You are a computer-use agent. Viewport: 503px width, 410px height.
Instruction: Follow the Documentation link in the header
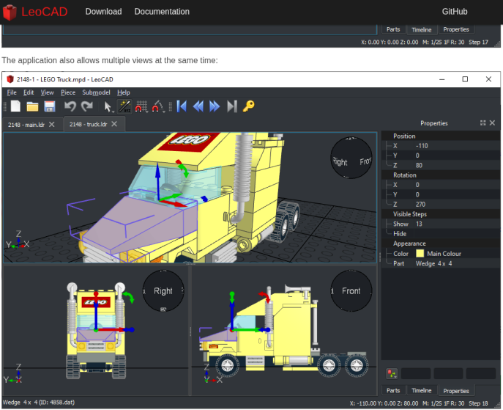coord(162,12)
